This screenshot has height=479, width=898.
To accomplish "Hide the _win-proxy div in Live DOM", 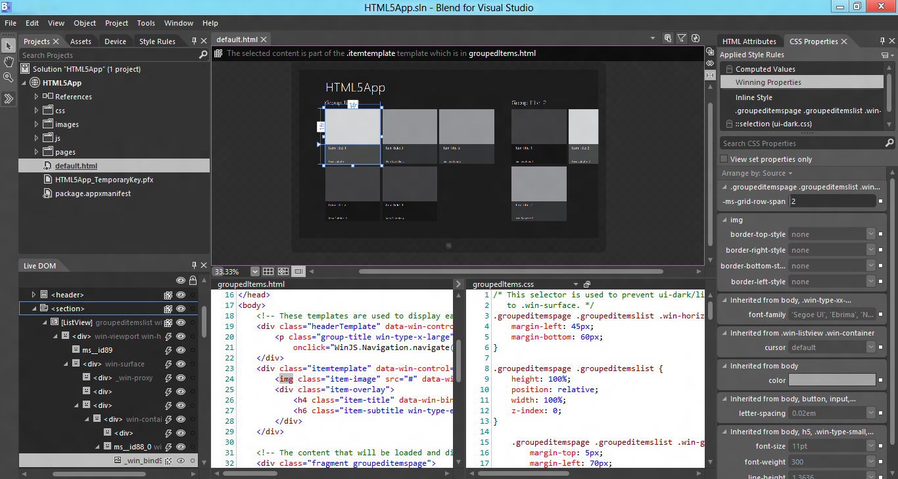I will point(180,378).
